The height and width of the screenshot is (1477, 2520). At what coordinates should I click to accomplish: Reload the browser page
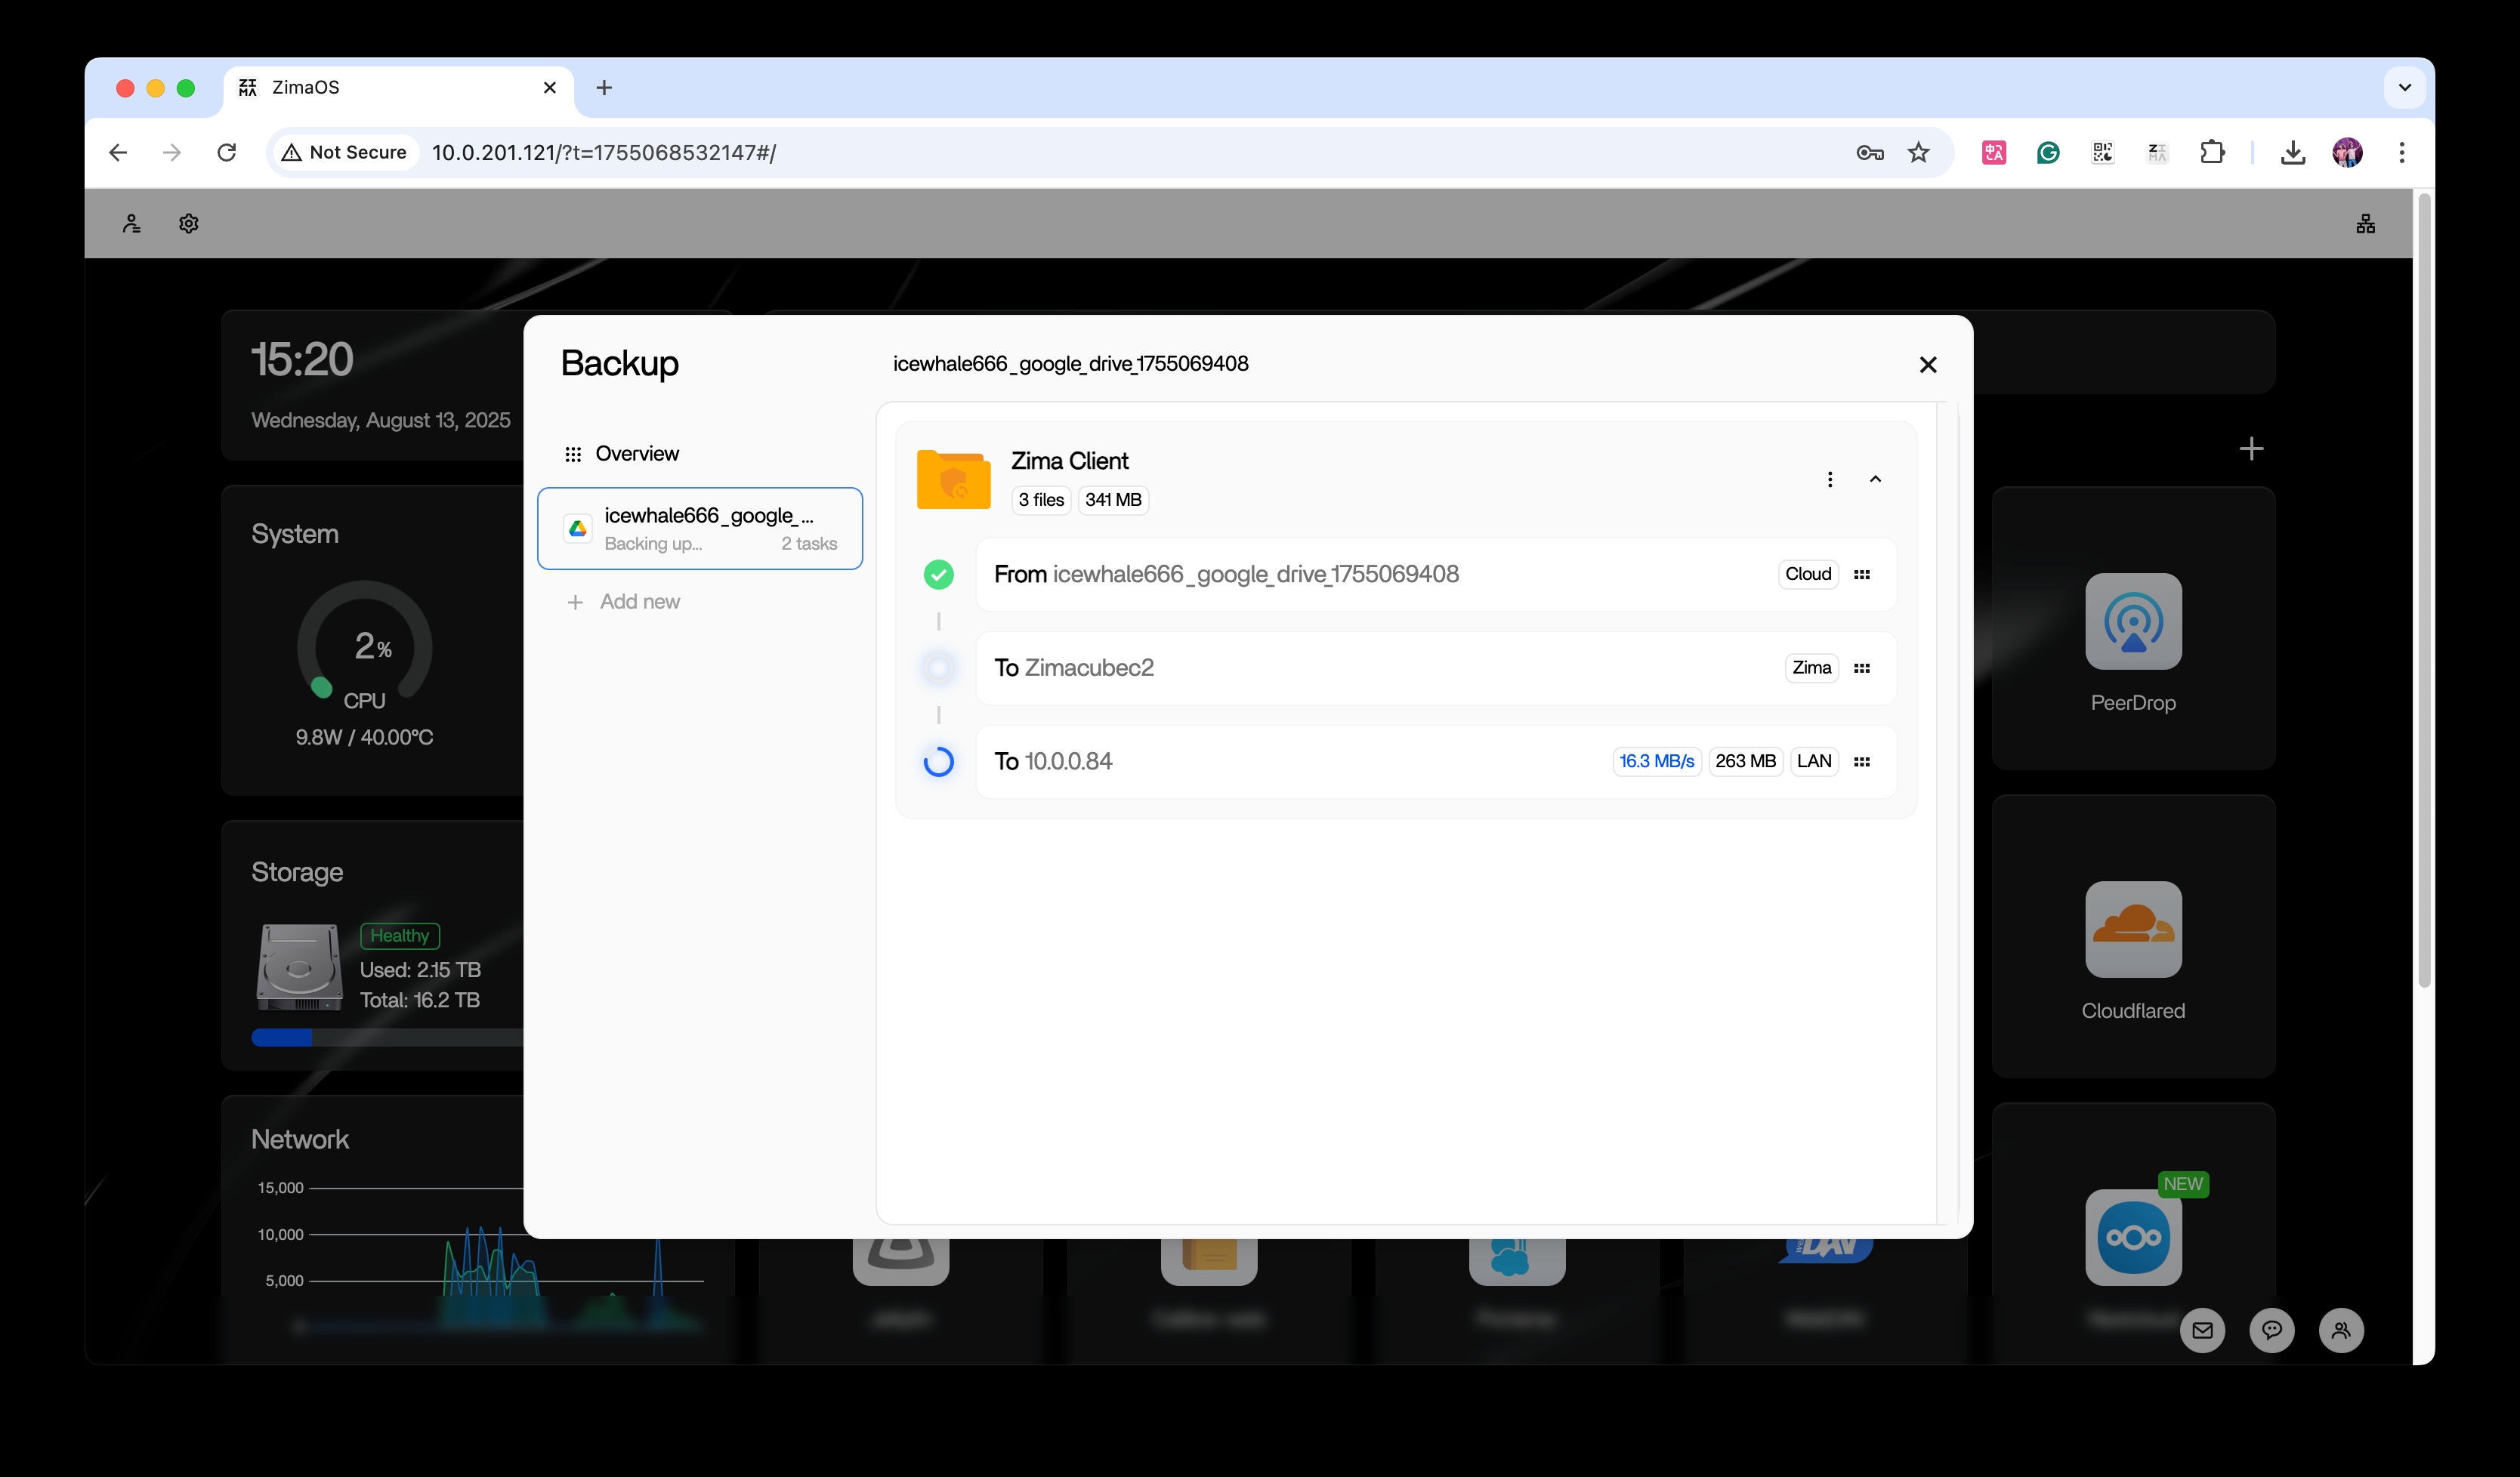(227, 153)
